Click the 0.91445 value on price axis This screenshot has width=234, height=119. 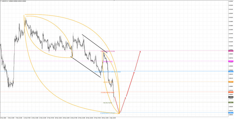tap(231, 34)
